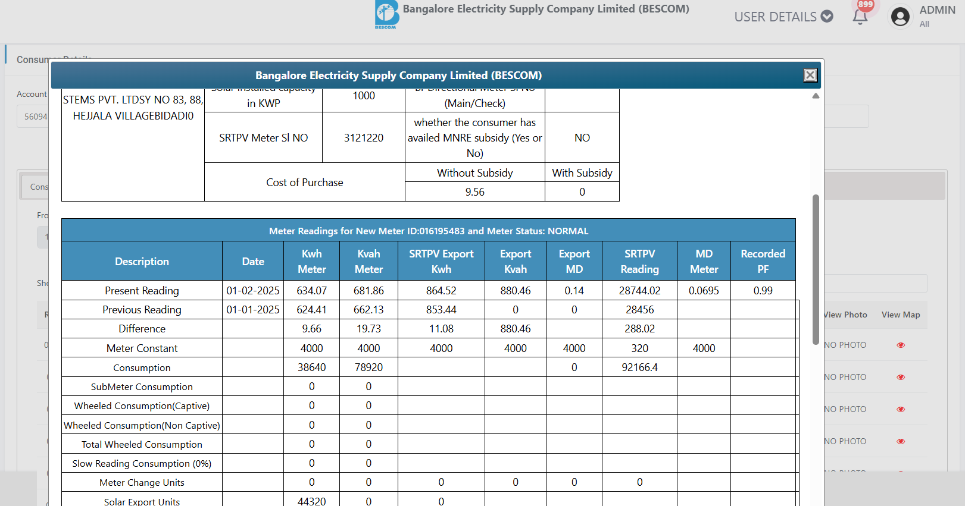Screen dimensions: 965x506
Task: Click the SRTPV Reading column header
Action: (x=639, y=261)
